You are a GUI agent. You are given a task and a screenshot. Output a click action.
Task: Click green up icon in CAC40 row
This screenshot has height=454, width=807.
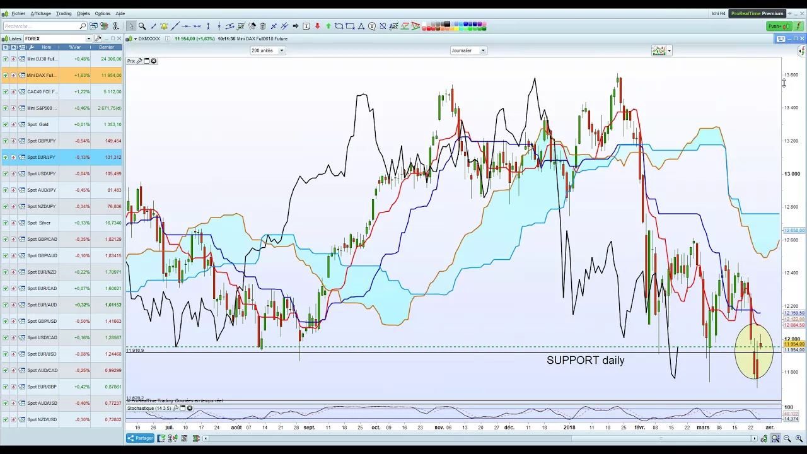click(x=6, y=91)
